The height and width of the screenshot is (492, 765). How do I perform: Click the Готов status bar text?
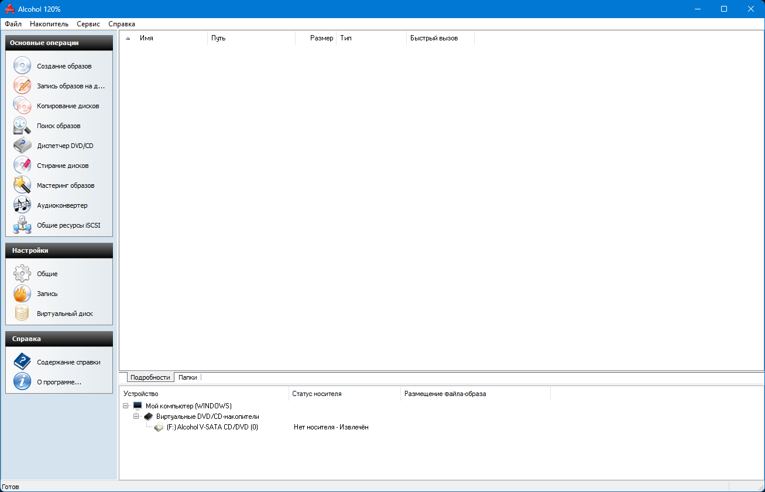(x=11, y=487)
